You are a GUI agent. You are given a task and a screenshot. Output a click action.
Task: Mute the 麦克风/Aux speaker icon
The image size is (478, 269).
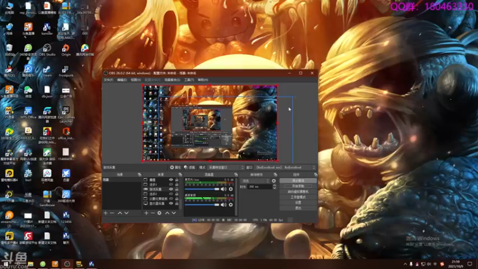[224, 189]
